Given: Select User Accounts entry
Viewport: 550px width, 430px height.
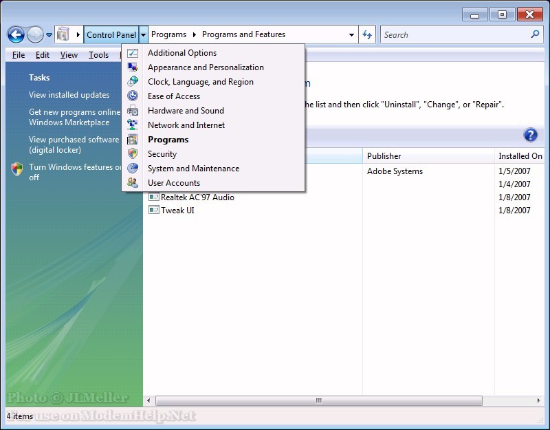Looking at the screenshot, I should coord(213,182).
